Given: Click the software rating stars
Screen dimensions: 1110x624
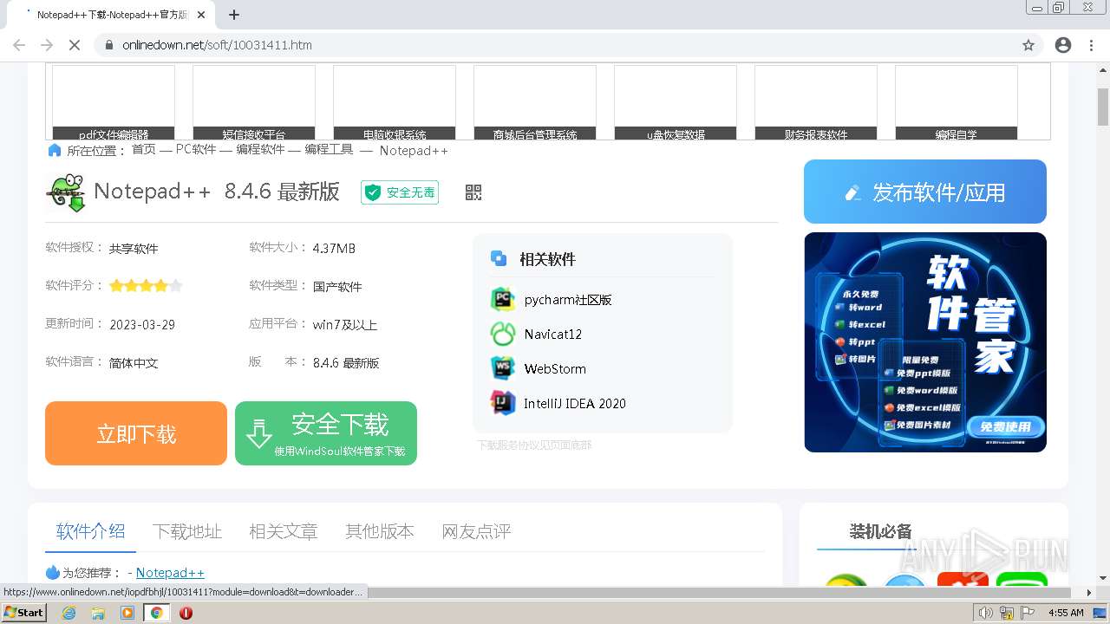Looking at the screenshot, I should 146,285.
